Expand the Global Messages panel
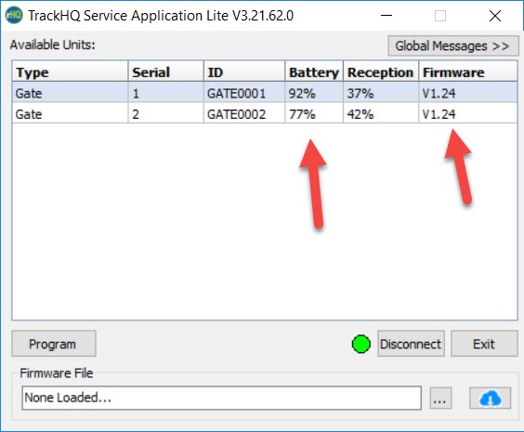Image resolution: width=524 pixels, height=432 pixels. click(x=453, y=46)
